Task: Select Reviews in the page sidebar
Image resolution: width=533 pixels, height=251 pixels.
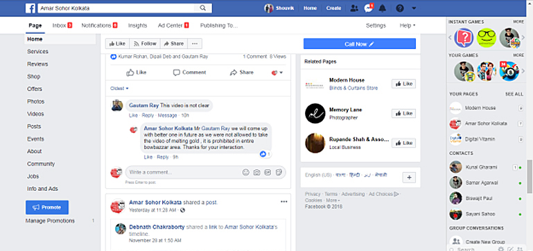Action: point(37,64)
